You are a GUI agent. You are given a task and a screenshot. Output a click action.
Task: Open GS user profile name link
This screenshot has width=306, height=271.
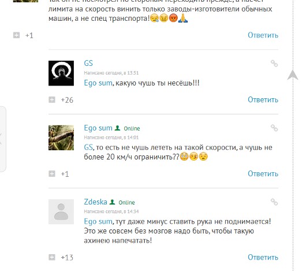coord(88,63)
